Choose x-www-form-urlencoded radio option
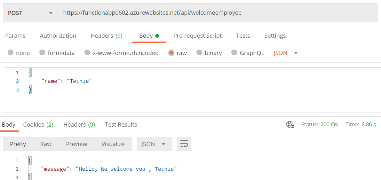This screenshot has height=180, width=381. coord(87,53)
